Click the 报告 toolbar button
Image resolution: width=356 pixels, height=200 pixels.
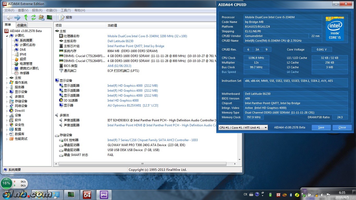pos(66,17)
